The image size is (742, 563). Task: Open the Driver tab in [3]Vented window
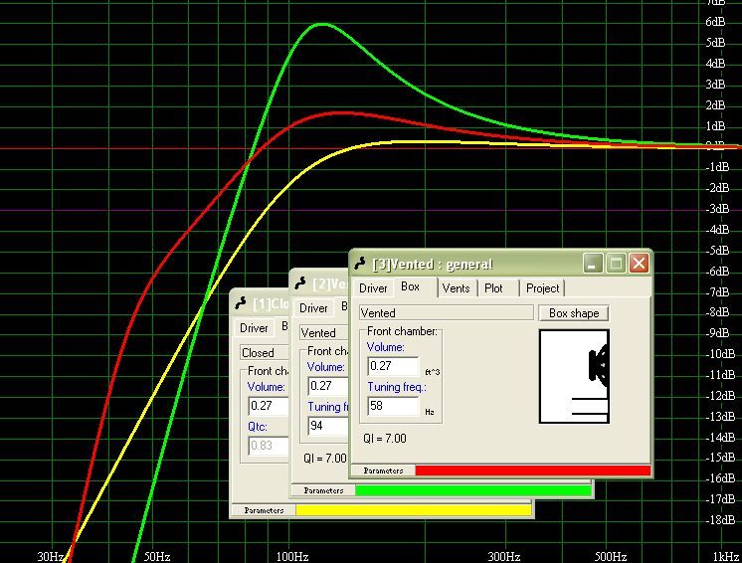click(373, 288)
